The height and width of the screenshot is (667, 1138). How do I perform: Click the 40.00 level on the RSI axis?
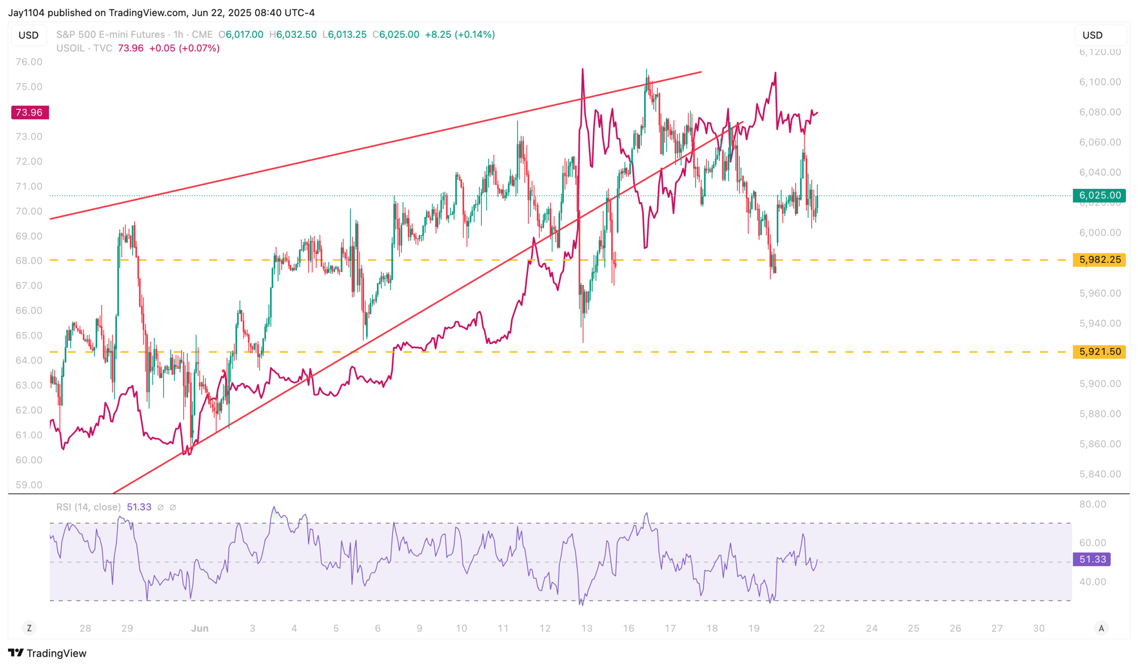tap(1092, 582)
